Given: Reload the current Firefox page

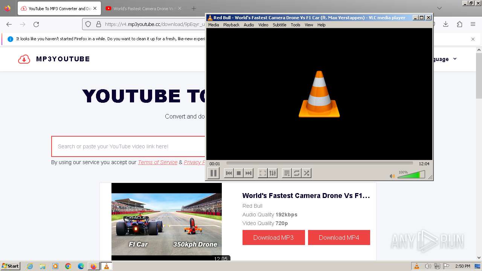Looking at the screenshot, I should [x=36, y=24].
